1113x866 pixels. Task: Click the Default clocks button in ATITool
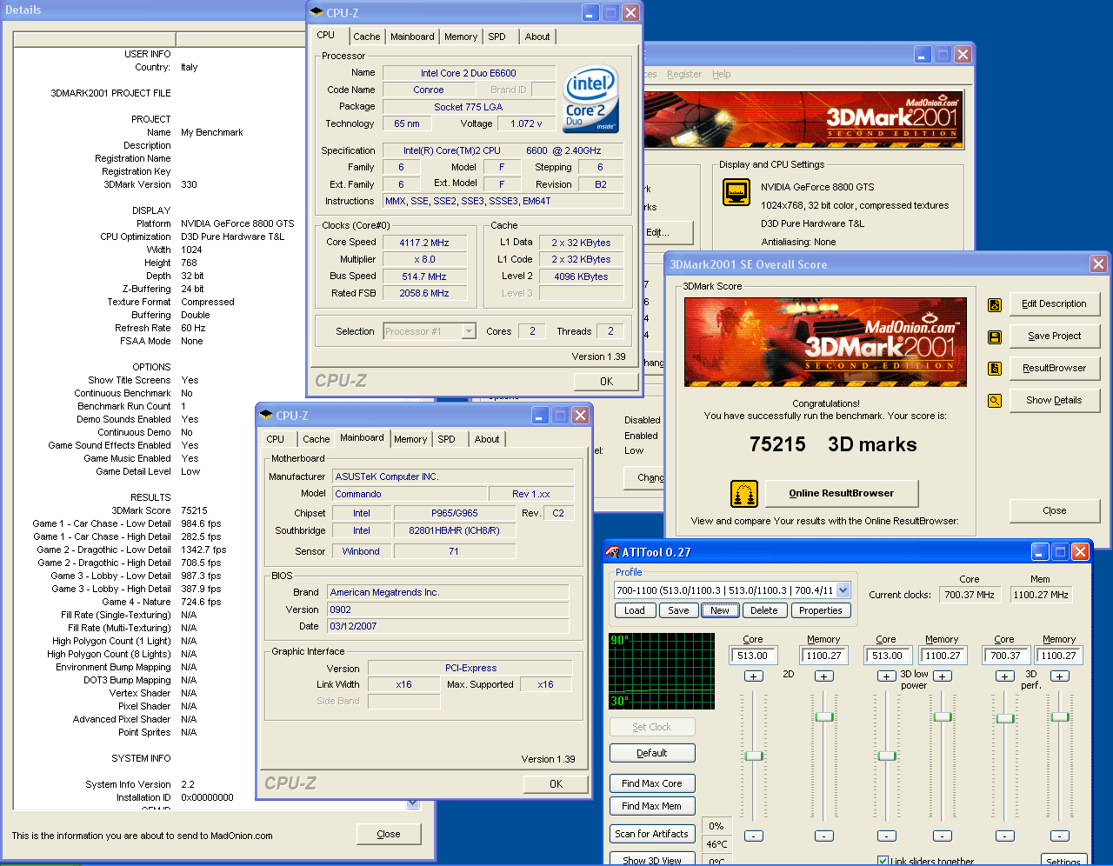(x=652, y=754)
